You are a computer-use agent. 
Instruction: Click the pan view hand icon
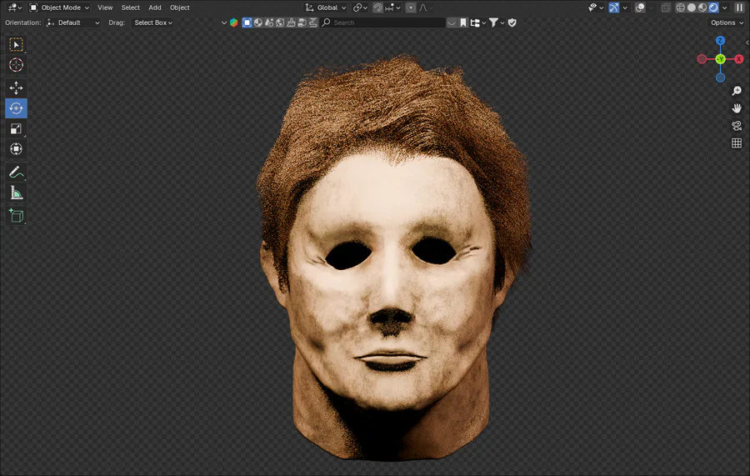pyautogui.click(x=737, y=108)
